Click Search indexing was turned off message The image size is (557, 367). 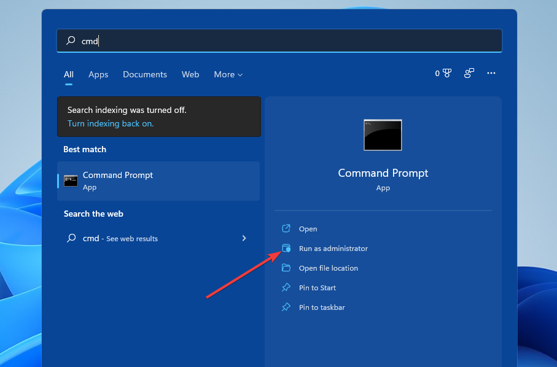(x=127, y=110)
